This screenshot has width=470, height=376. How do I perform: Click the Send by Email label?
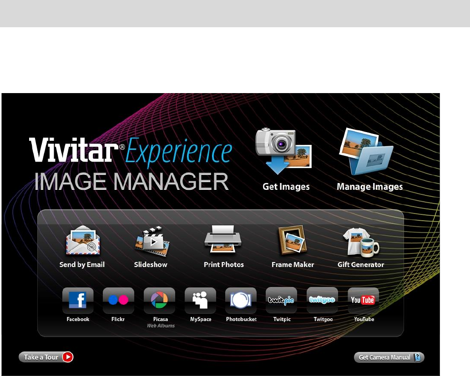[82, 265]
